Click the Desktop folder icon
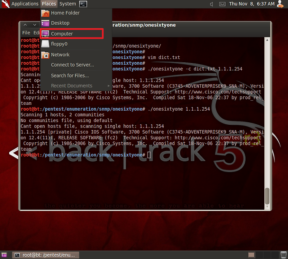 45,23
